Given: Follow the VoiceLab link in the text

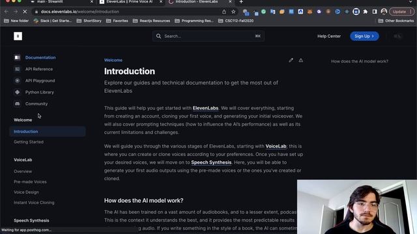Looking at the screenshot, I should (x=276, y=146).
